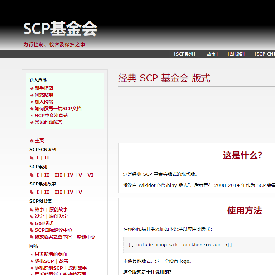Open SCP-CN系列 II link
Image resolution: width=275 pixels, height=275 pixels.
coord(47,158)
